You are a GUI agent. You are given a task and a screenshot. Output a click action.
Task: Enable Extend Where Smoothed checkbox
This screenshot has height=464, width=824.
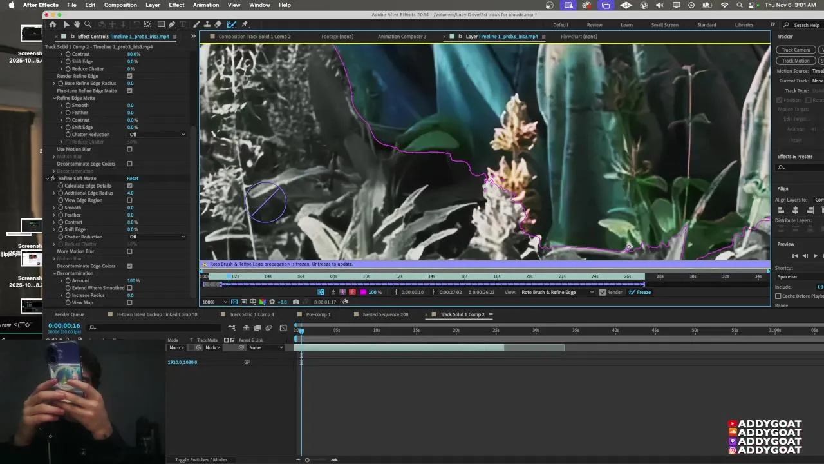tap(129, 288)
